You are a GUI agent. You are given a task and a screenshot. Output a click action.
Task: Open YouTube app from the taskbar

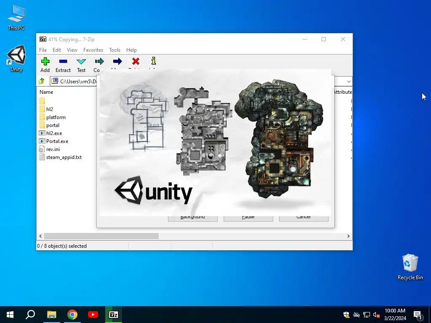pyautogui.click(x=93, y=315)
